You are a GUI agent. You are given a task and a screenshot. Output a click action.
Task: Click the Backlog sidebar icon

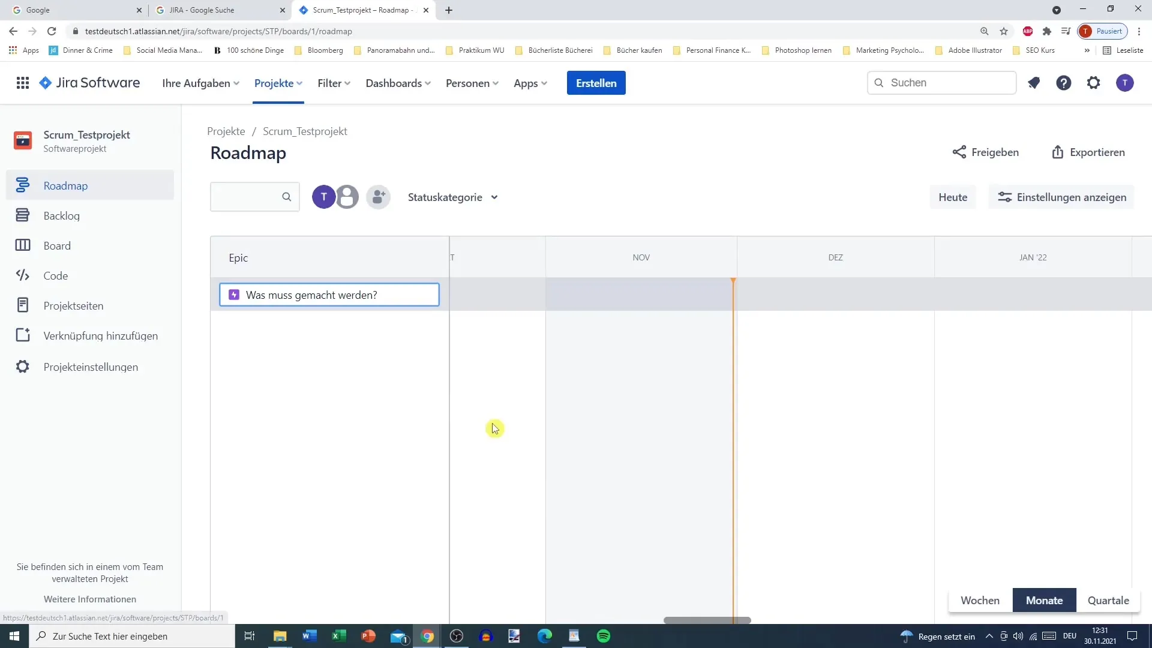(x=22, y=215)
